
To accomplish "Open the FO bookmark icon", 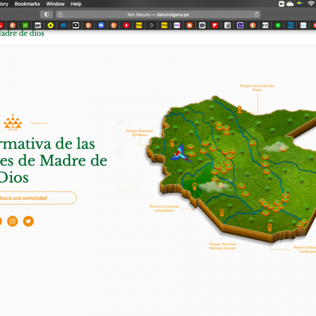I will point(265,25).
